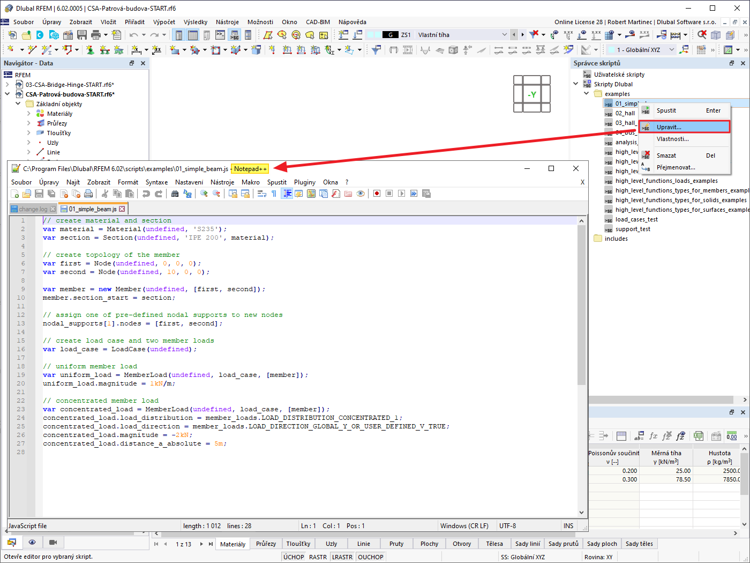Open the Vlastní tíha load case dropdown
Viewport: 750px width, 563px height.
tap(504, 35)
